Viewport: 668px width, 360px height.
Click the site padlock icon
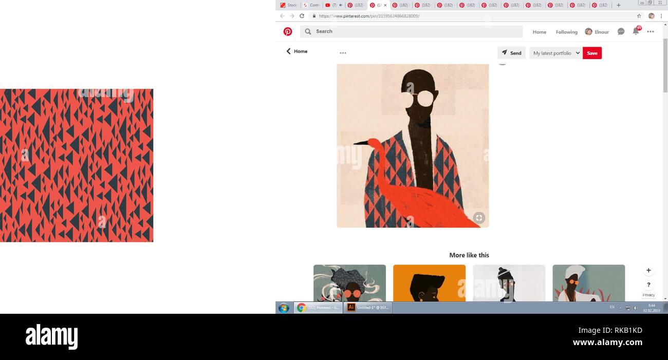click(314, 16)
